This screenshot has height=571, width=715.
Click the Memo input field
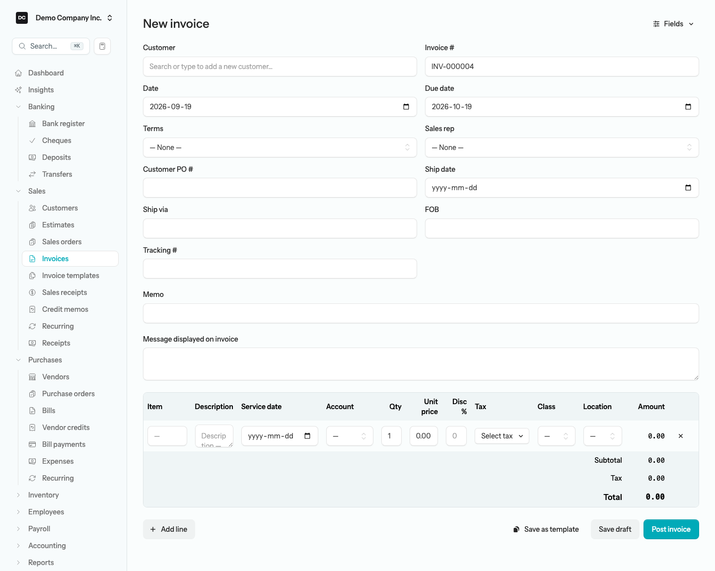(421, 313)
